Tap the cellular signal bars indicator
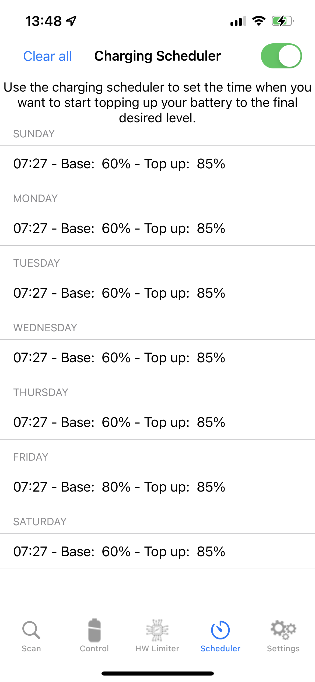This screenshot has height=682, width=315. click(x=238, y=21)
